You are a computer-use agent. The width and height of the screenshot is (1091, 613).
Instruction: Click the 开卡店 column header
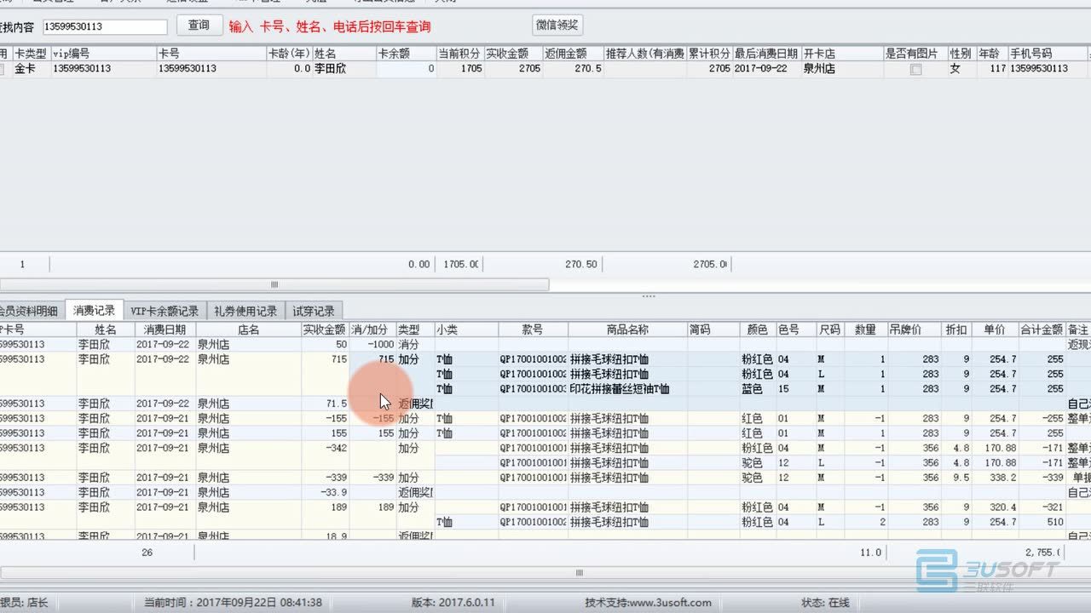click(x=841, y=54)
